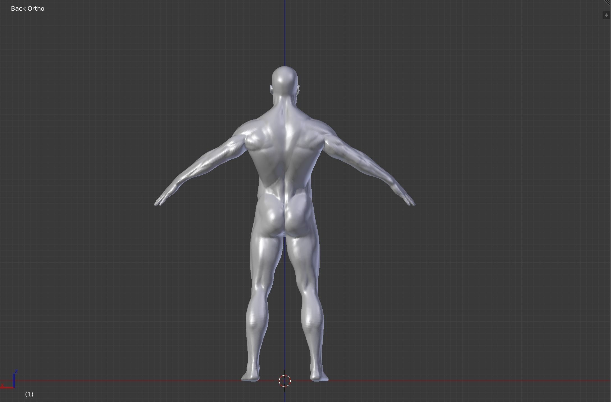
Task: Click the area split corner widget
Action: coord(607,3)
